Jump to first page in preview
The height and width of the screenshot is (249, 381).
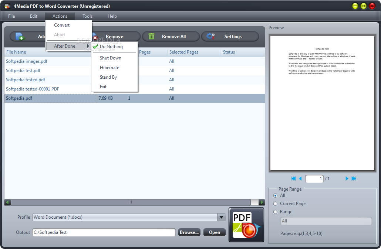point(294,178)
